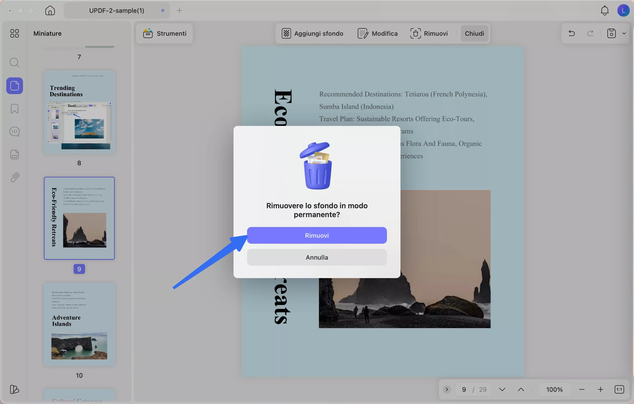Open the comments panel icon
This screenshot has height=404, width=634.
(x=15, y=132)
